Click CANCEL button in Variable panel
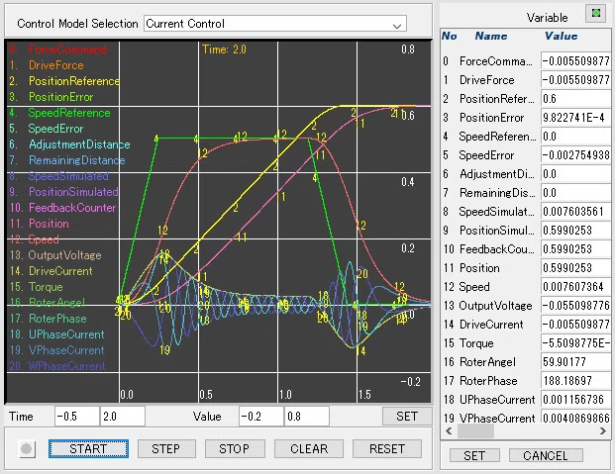The image size is (615, 474). [x=546, y=455]
